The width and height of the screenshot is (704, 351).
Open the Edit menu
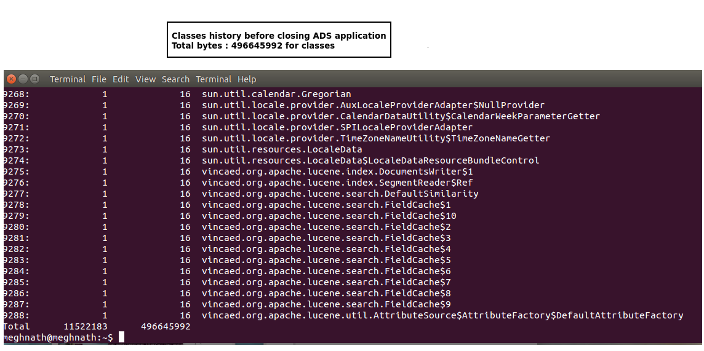tap(121, 79)
